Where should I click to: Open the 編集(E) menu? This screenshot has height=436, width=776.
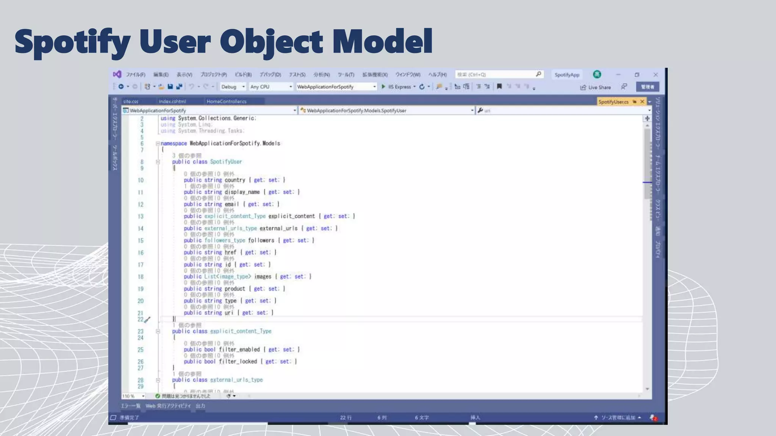161,75
